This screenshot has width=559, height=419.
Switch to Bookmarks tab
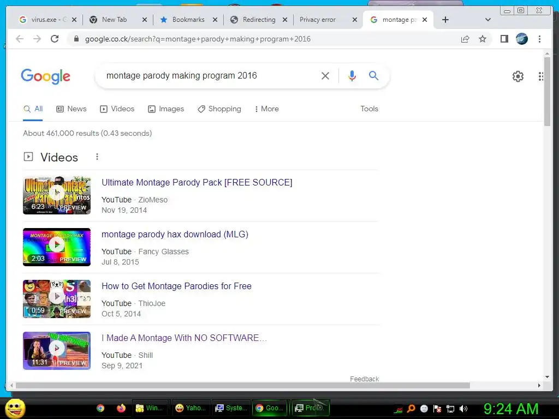pos(188,20)
